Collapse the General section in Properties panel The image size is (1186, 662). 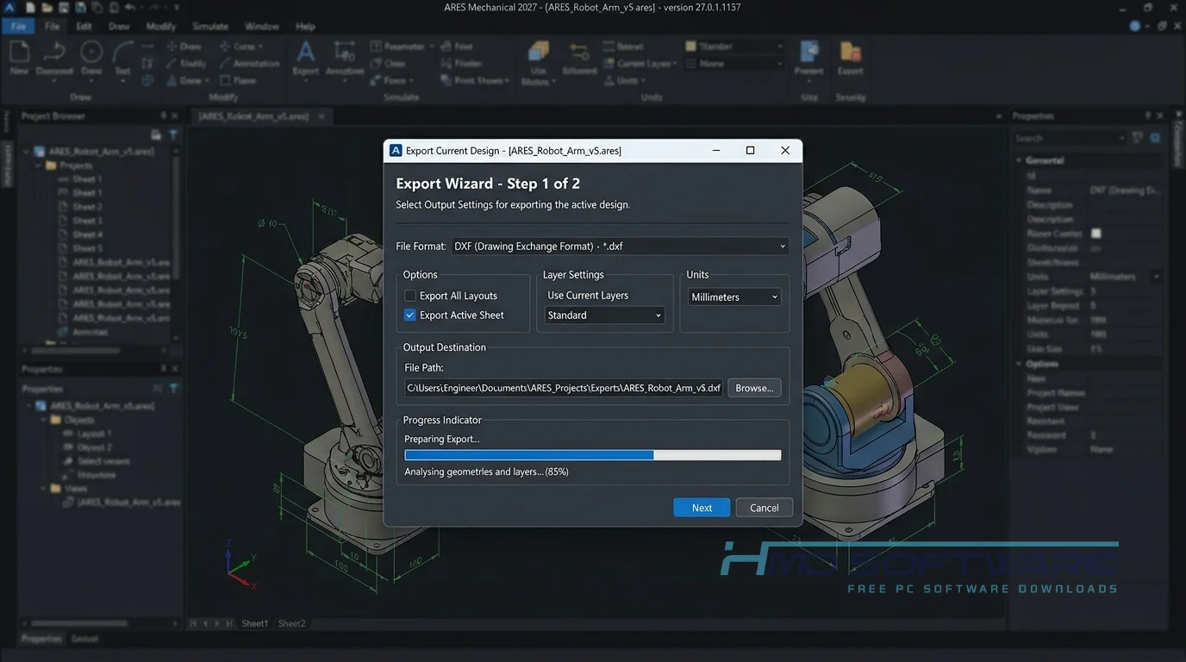[x=1019, y=160]
